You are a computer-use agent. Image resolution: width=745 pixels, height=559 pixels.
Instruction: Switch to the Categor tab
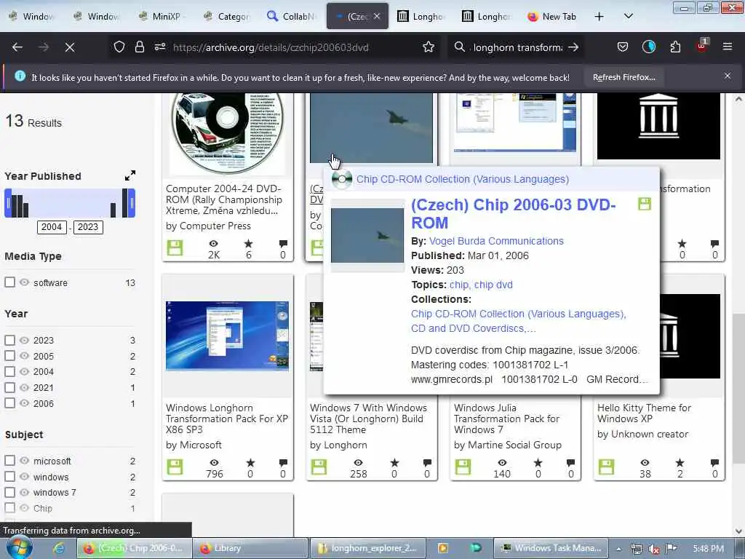[x=227, y=17]
